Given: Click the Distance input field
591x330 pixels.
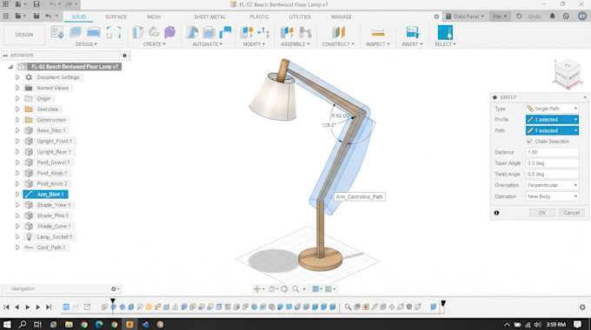Looking at the screenshot, I should coord(552,152).
